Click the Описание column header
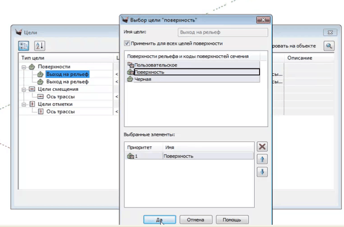Screen dimensions: 344x227 (x=300, y=58)
